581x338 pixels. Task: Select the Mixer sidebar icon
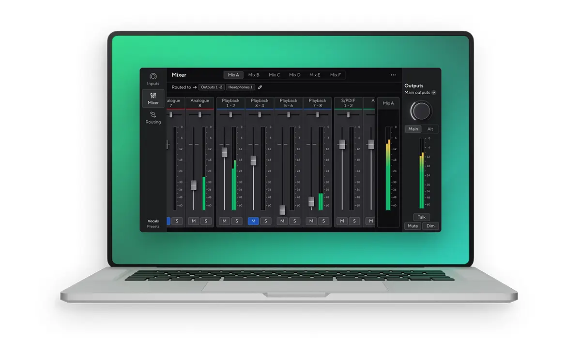(153, 99)
